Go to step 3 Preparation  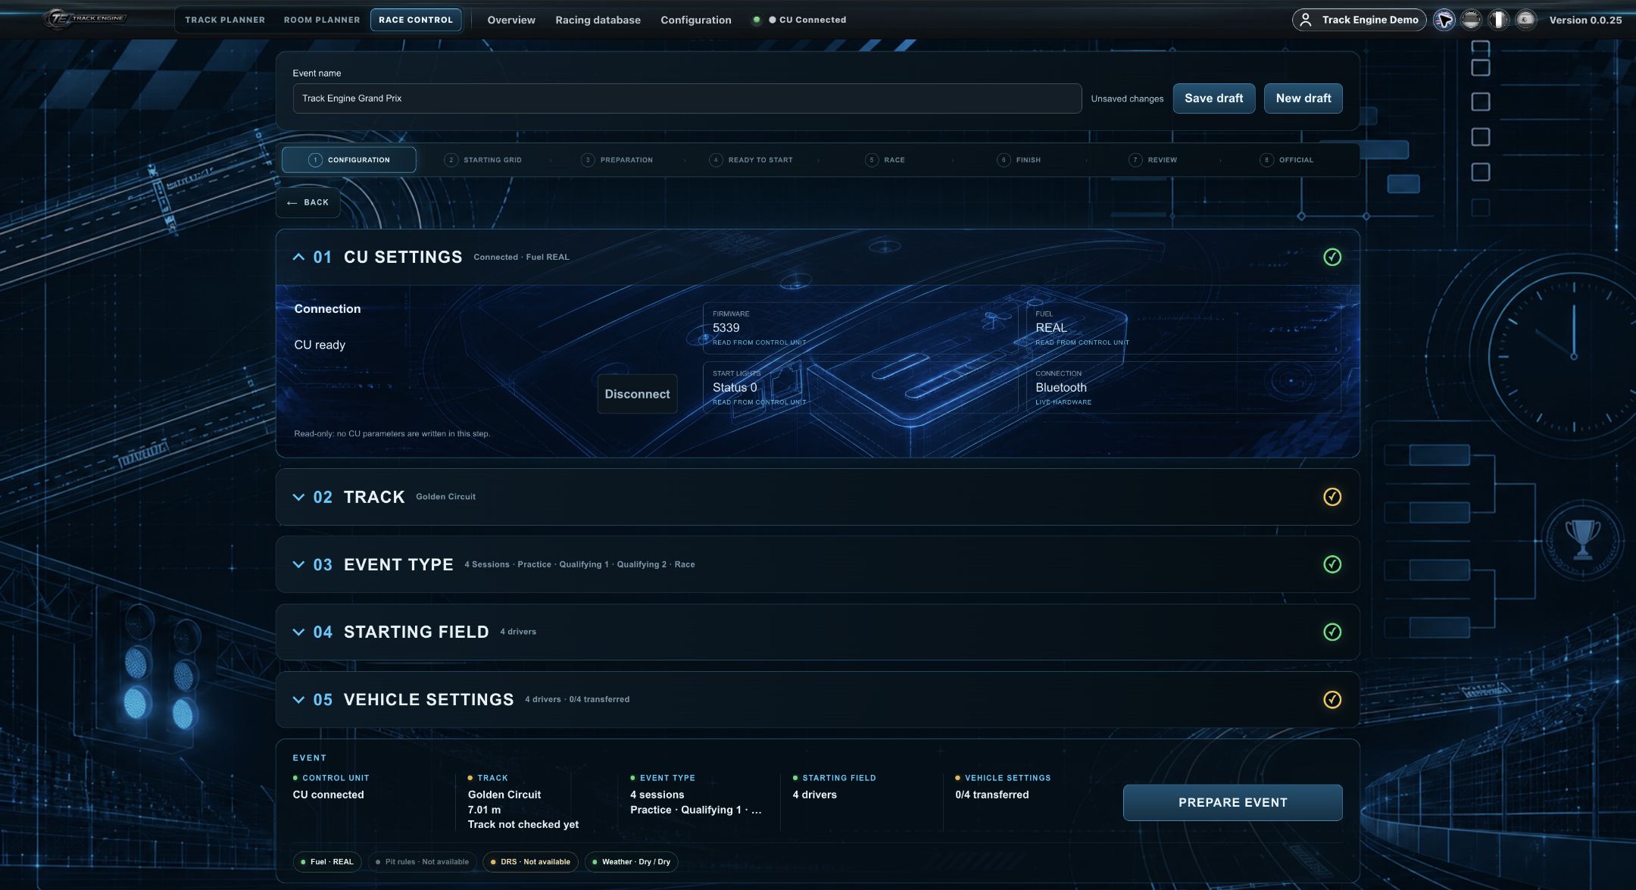pyautogui.click(x=617, y=160)
